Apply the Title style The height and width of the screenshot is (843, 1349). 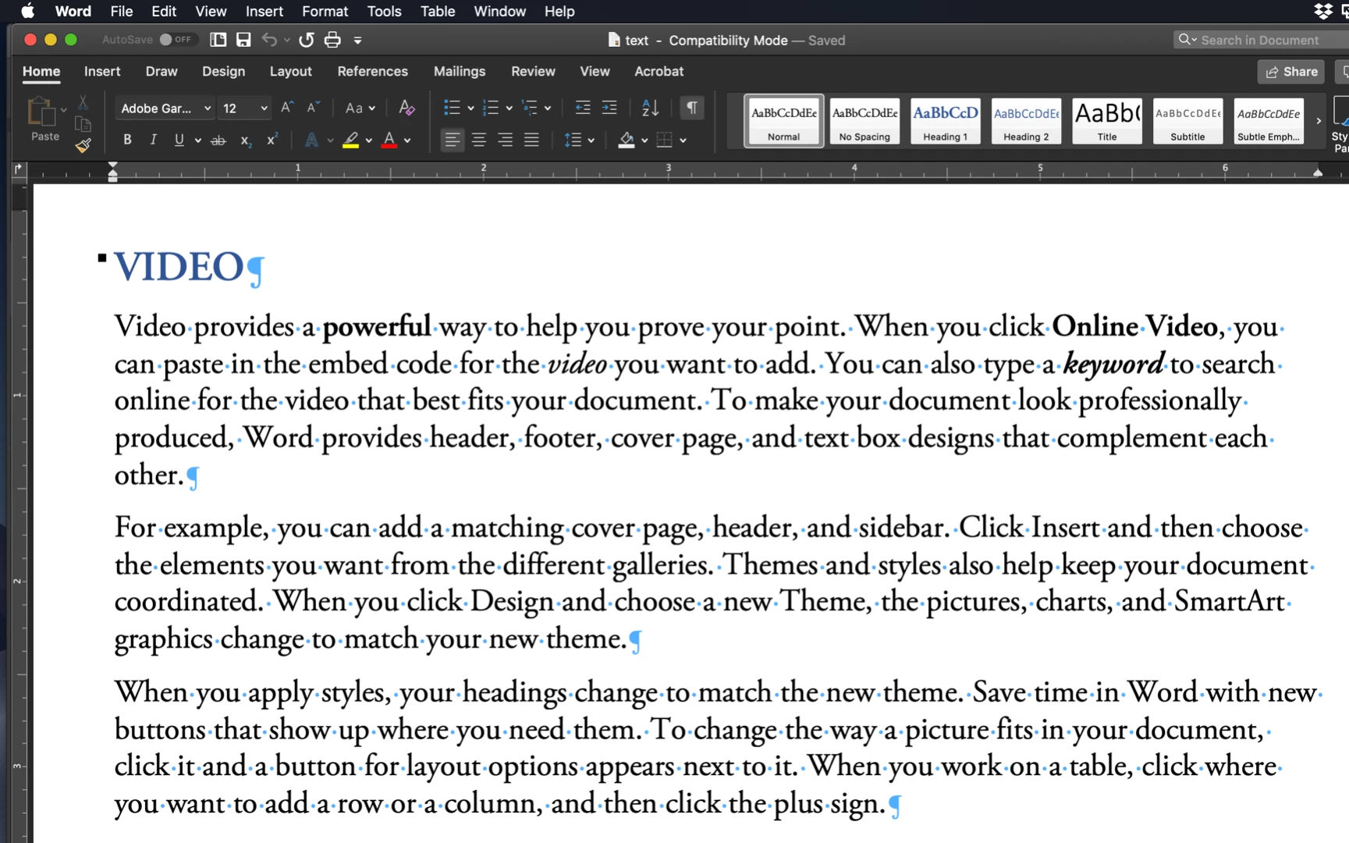tap(1107, 121)
